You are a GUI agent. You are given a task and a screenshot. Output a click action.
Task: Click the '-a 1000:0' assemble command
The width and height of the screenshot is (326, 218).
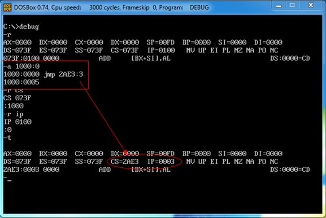[21, 66]
